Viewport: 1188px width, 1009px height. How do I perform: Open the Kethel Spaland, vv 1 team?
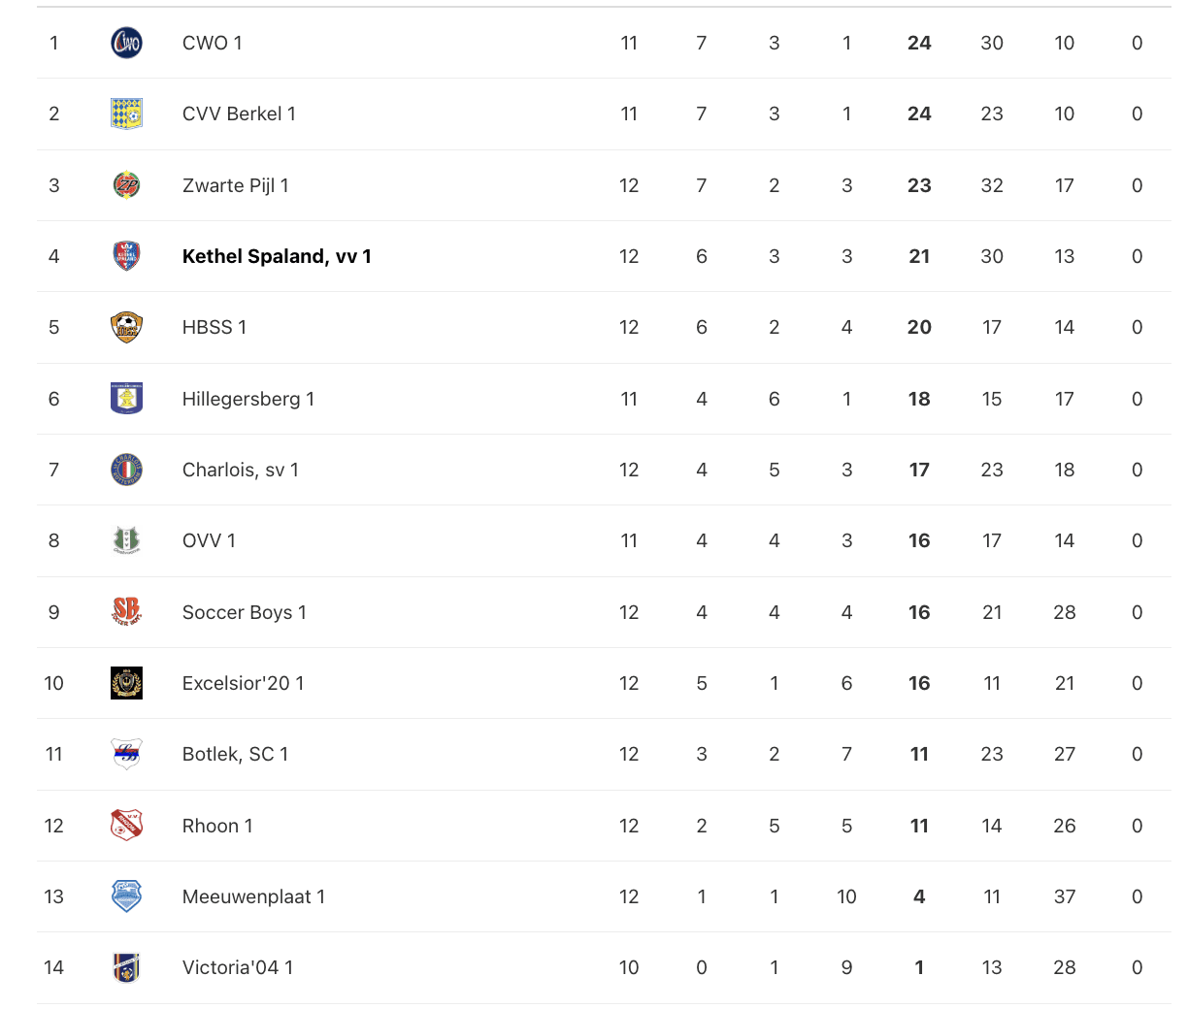coord(277,256)
